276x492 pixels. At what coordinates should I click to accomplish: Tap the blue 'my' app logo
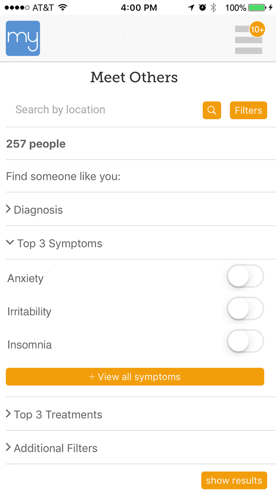pos(23,38)
